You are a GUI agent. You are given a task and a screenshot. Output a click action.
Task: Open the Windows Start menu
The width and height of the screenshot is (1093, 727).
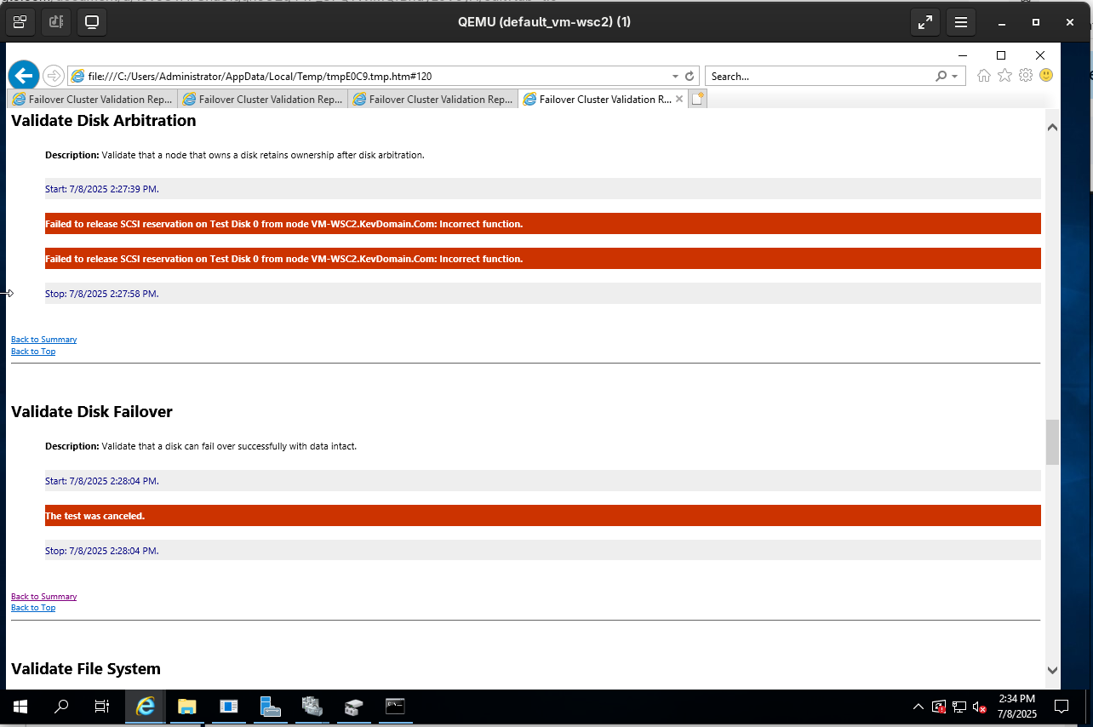(x=20, y=707)
